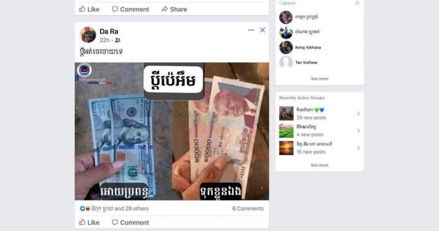Click Comment on the post above

coord(130,9)
